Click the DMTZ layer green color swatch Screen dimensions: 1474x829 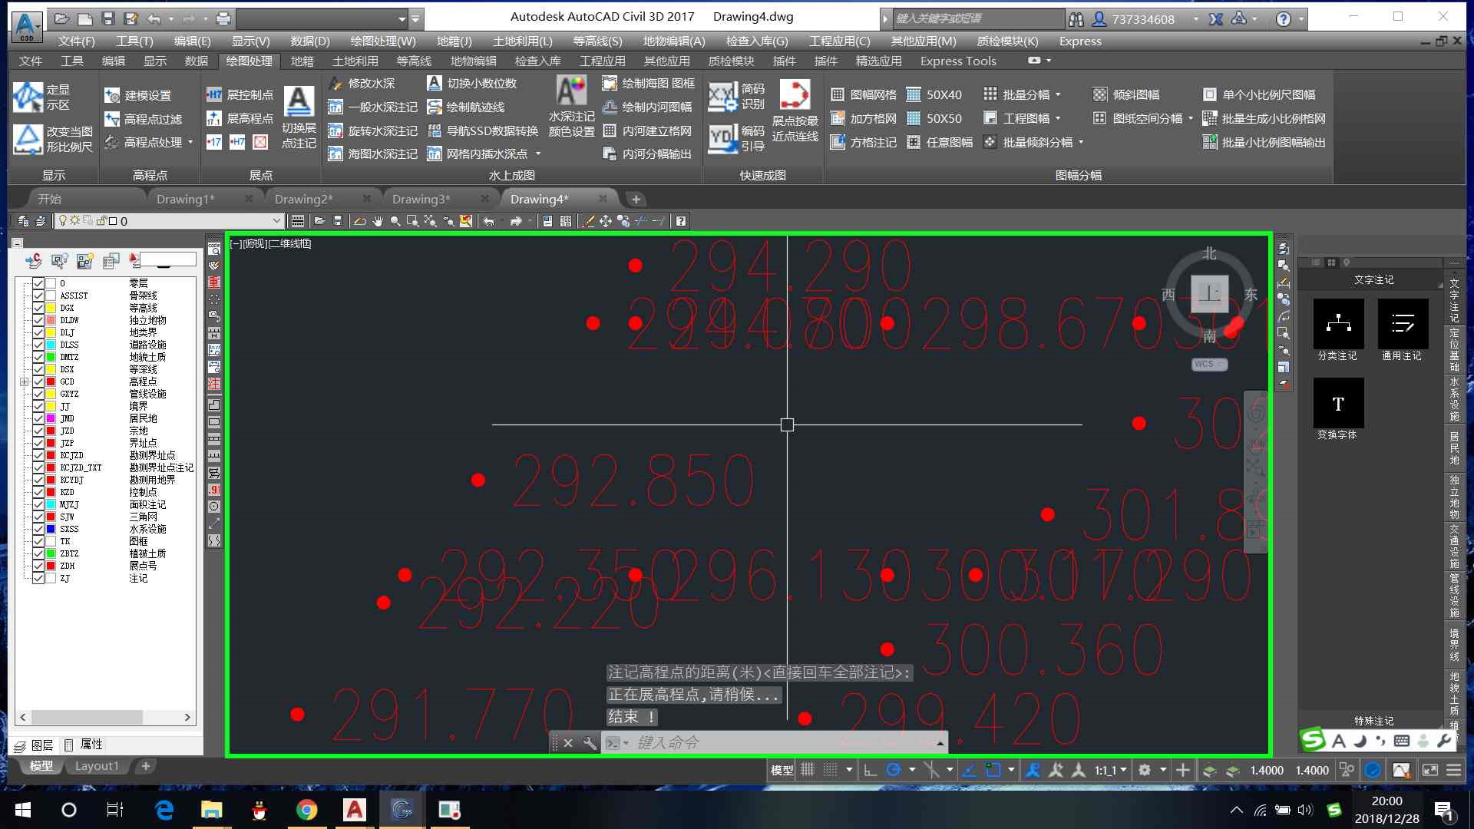[51, 357]
